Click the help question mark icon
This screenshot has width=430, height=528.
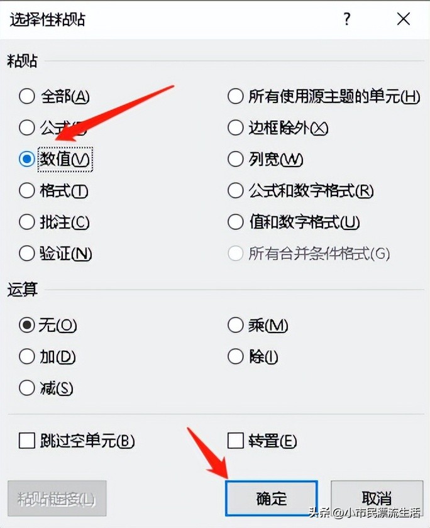click(346, 19)
